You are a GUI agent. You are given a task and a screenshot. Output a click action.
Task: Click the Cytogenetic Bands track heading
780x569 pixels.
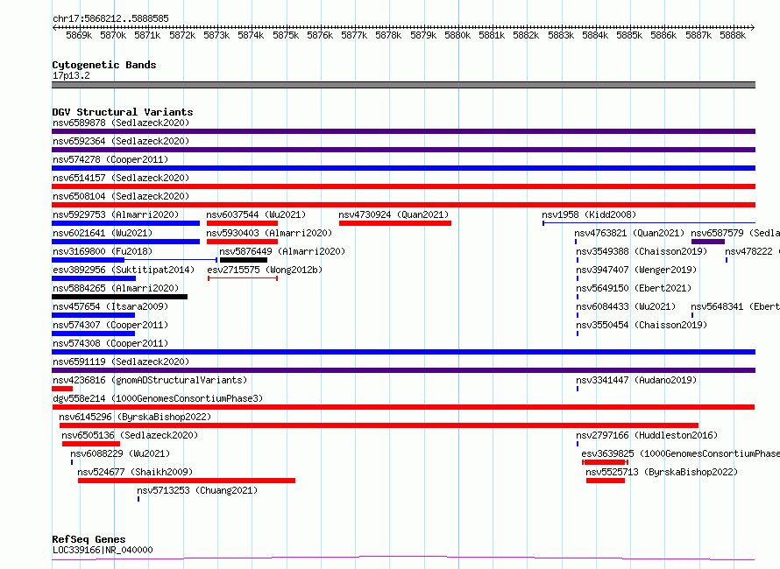pyautogui.click(x=104, y=65)
